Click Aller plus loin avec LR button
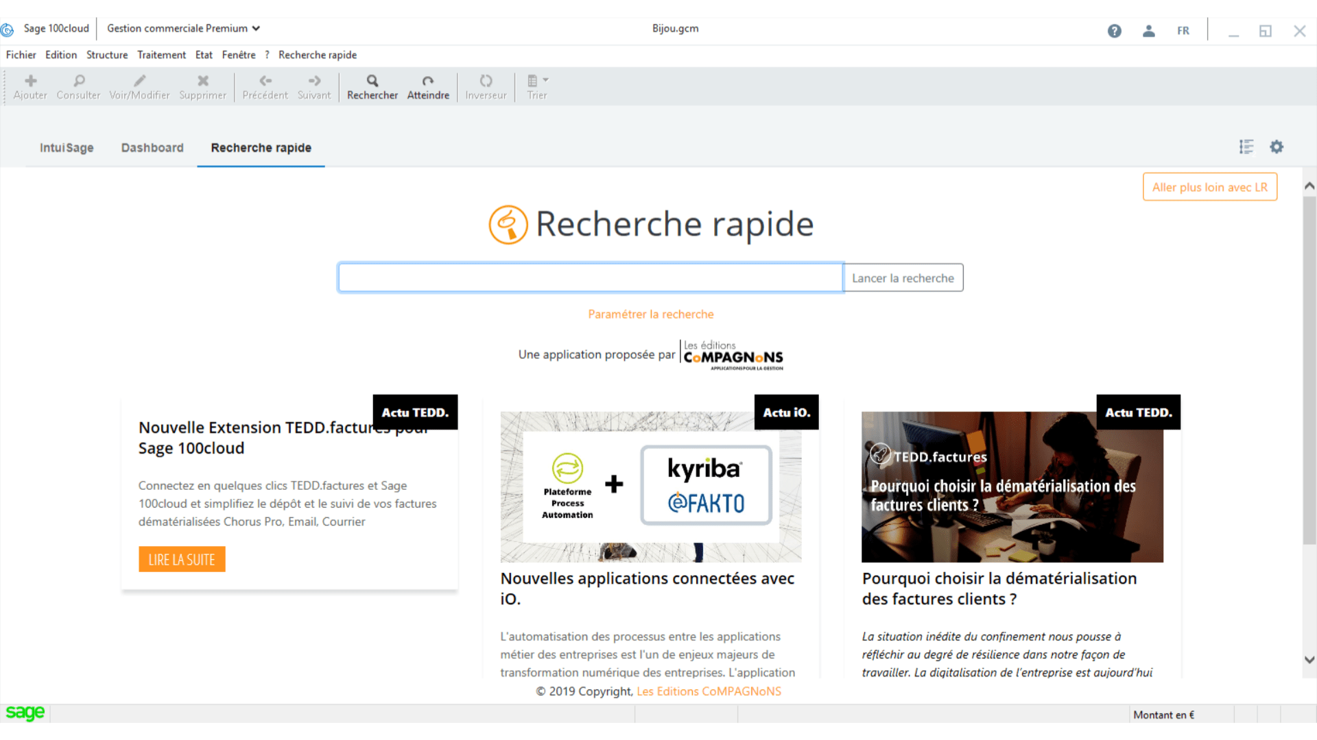This screenshot has height=740, width=1317. pos(1210,187)
